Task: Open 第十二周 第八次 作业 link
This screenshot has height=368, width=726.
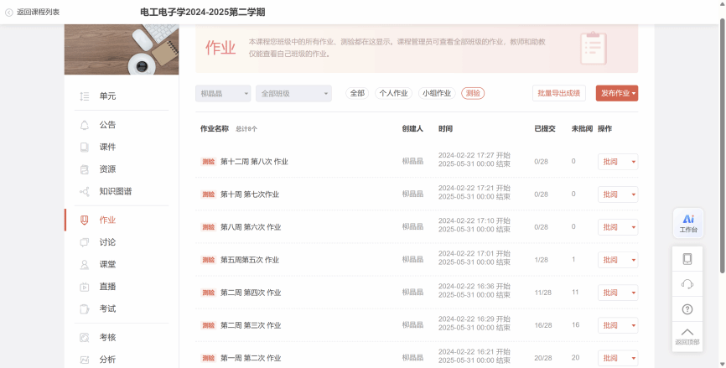Action: (254, 161)
